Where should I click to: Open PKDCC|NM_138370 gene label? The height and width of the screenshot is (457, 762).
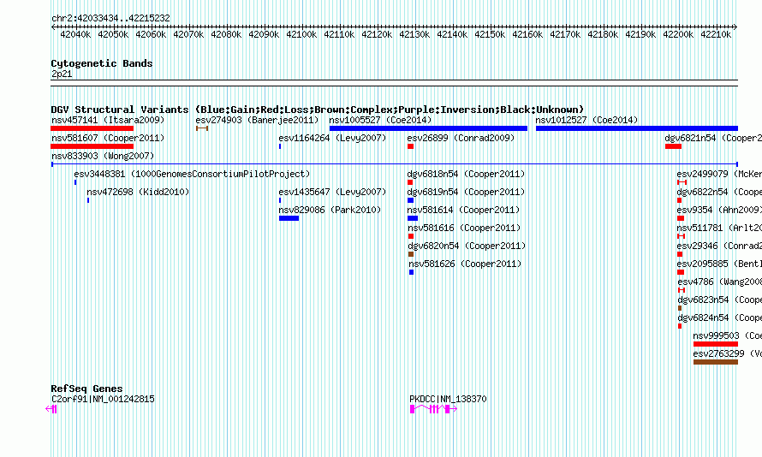click(448, 399)
